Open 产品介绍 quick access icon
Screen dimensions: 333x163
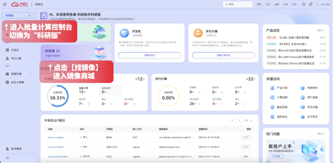click(x=272, y=88)
